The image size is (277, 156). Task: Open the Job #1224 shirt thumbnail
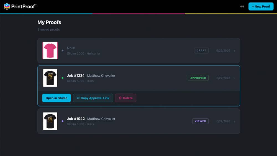tap(50, 78)
